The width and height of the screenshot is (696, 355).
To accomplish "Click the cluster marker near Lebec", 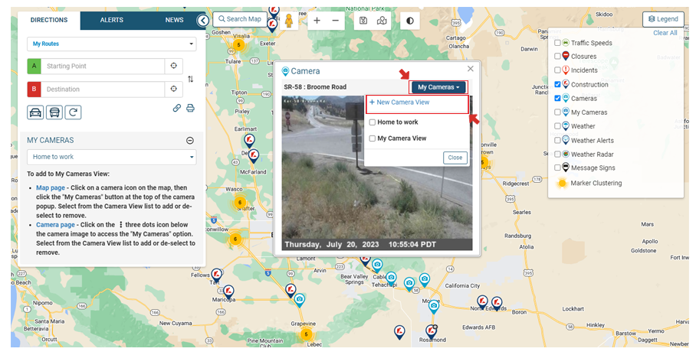I will [x=306, y=334].
